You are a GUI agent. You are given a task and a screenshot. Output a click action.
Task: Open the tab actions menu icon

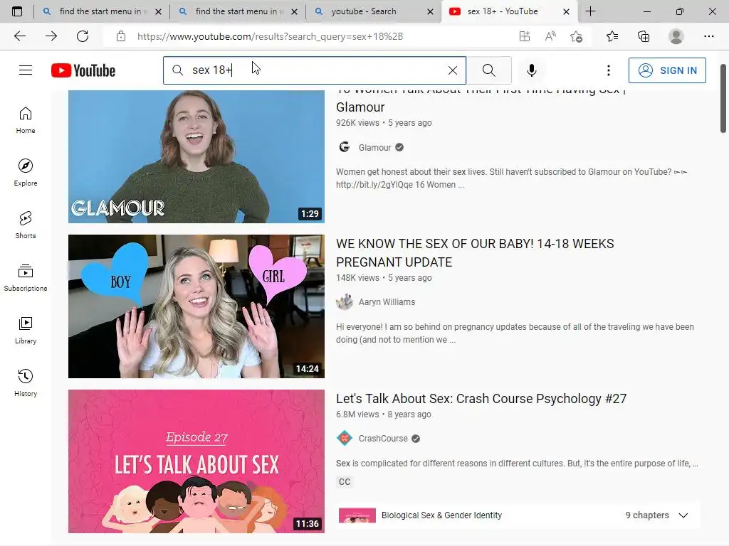pyautogui.click(x=17, y=11)
